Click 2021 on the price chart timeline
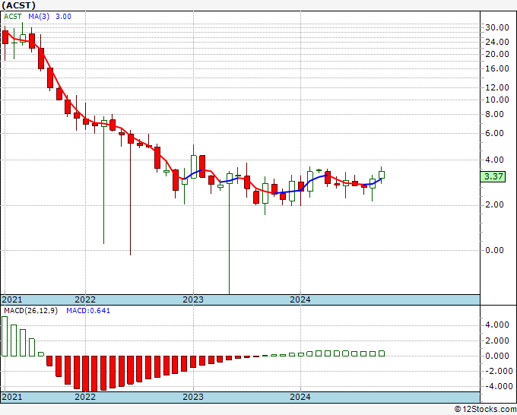The height and width of the screenshot is (415, 517). pyautogui.click(x=12, y=299)
